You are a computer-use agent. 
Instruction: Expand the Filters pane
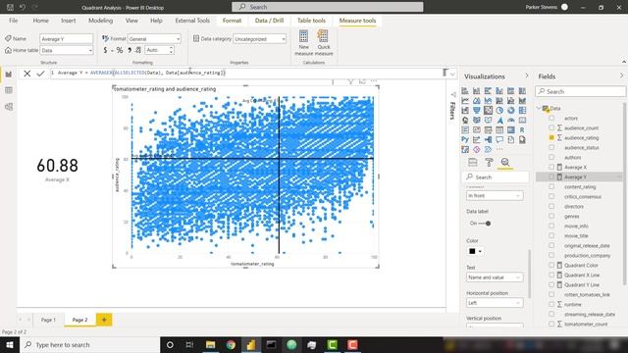[x=453, y=94]
